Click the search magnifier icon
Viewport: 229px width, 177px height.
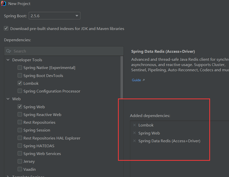point(8,51)
